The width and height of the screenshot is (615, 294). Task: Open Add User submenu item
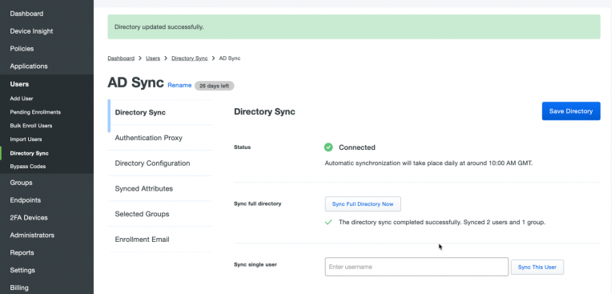[22, 99]
